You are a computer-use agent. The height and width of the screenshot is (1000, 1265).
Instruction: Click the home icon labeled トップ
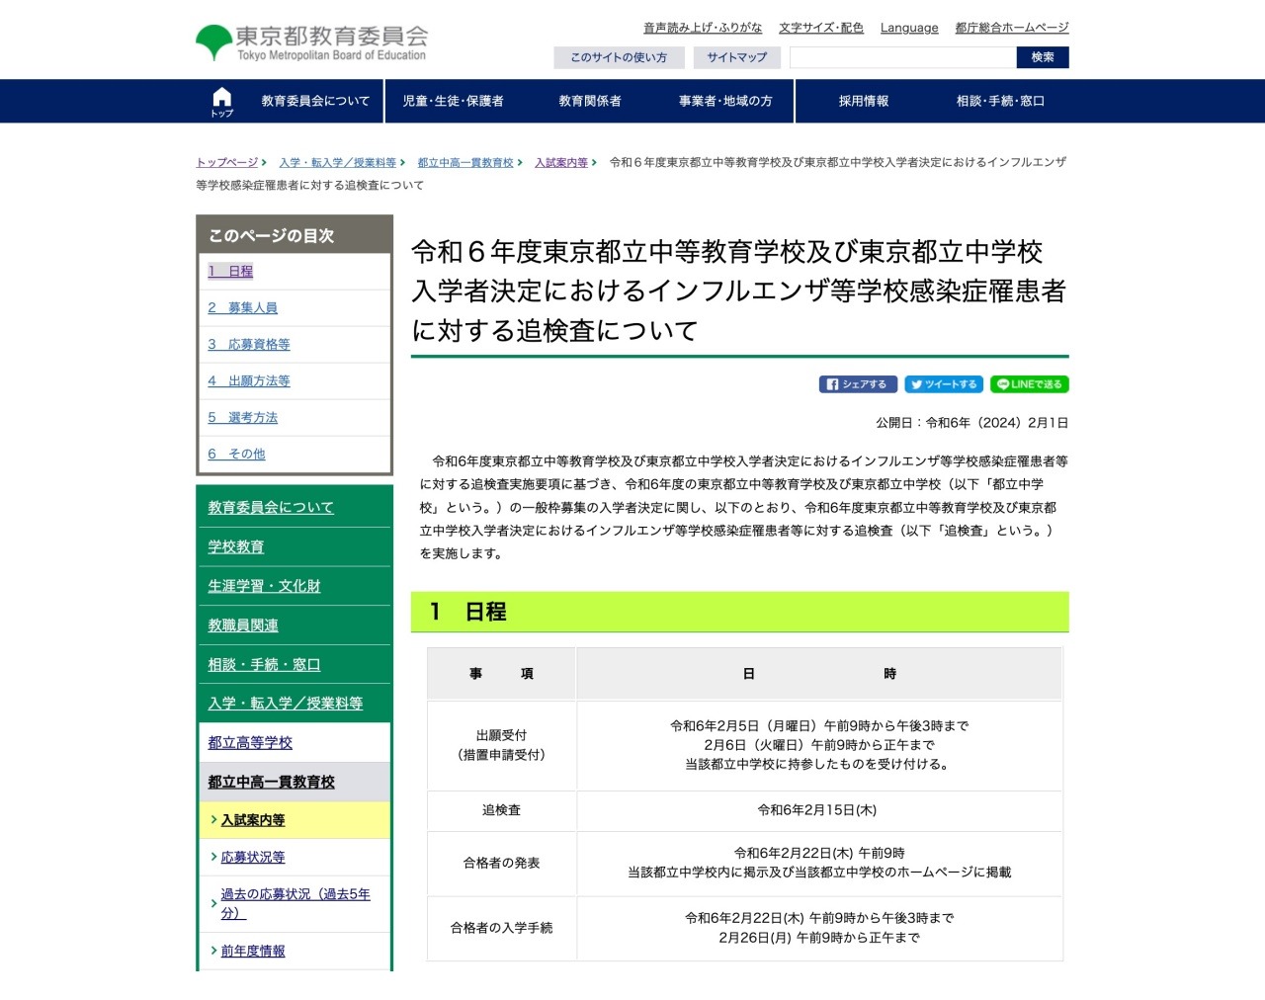point(221,102)
